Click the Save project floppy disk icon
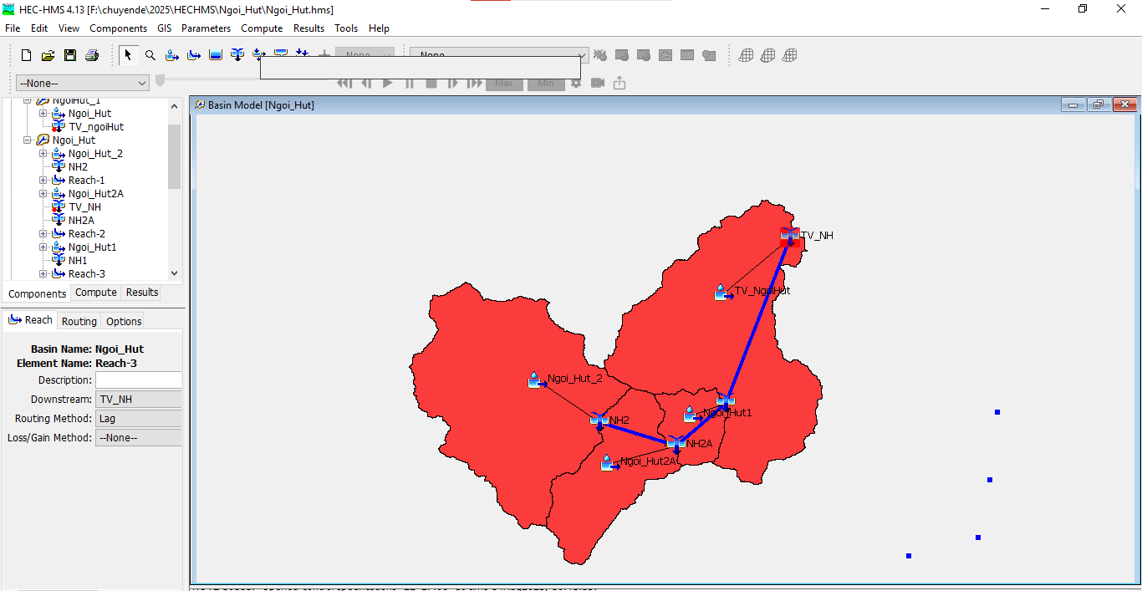1142x591 pixels. [70, 56]
